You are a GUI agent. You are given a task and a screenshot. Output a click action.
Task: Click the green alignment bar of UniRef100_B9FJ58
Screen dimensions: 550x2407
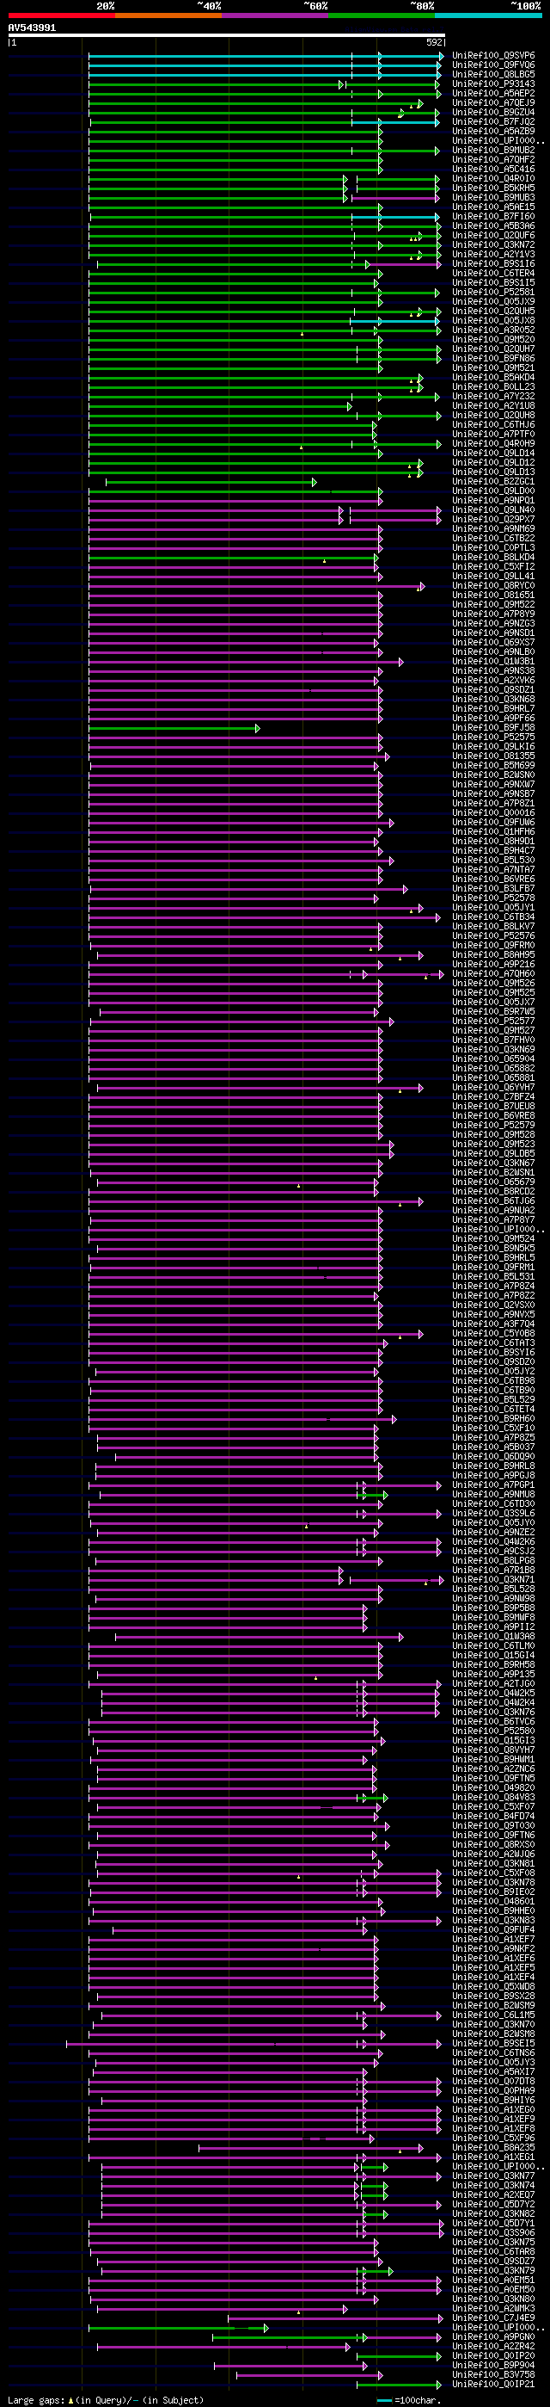[174, 728]
